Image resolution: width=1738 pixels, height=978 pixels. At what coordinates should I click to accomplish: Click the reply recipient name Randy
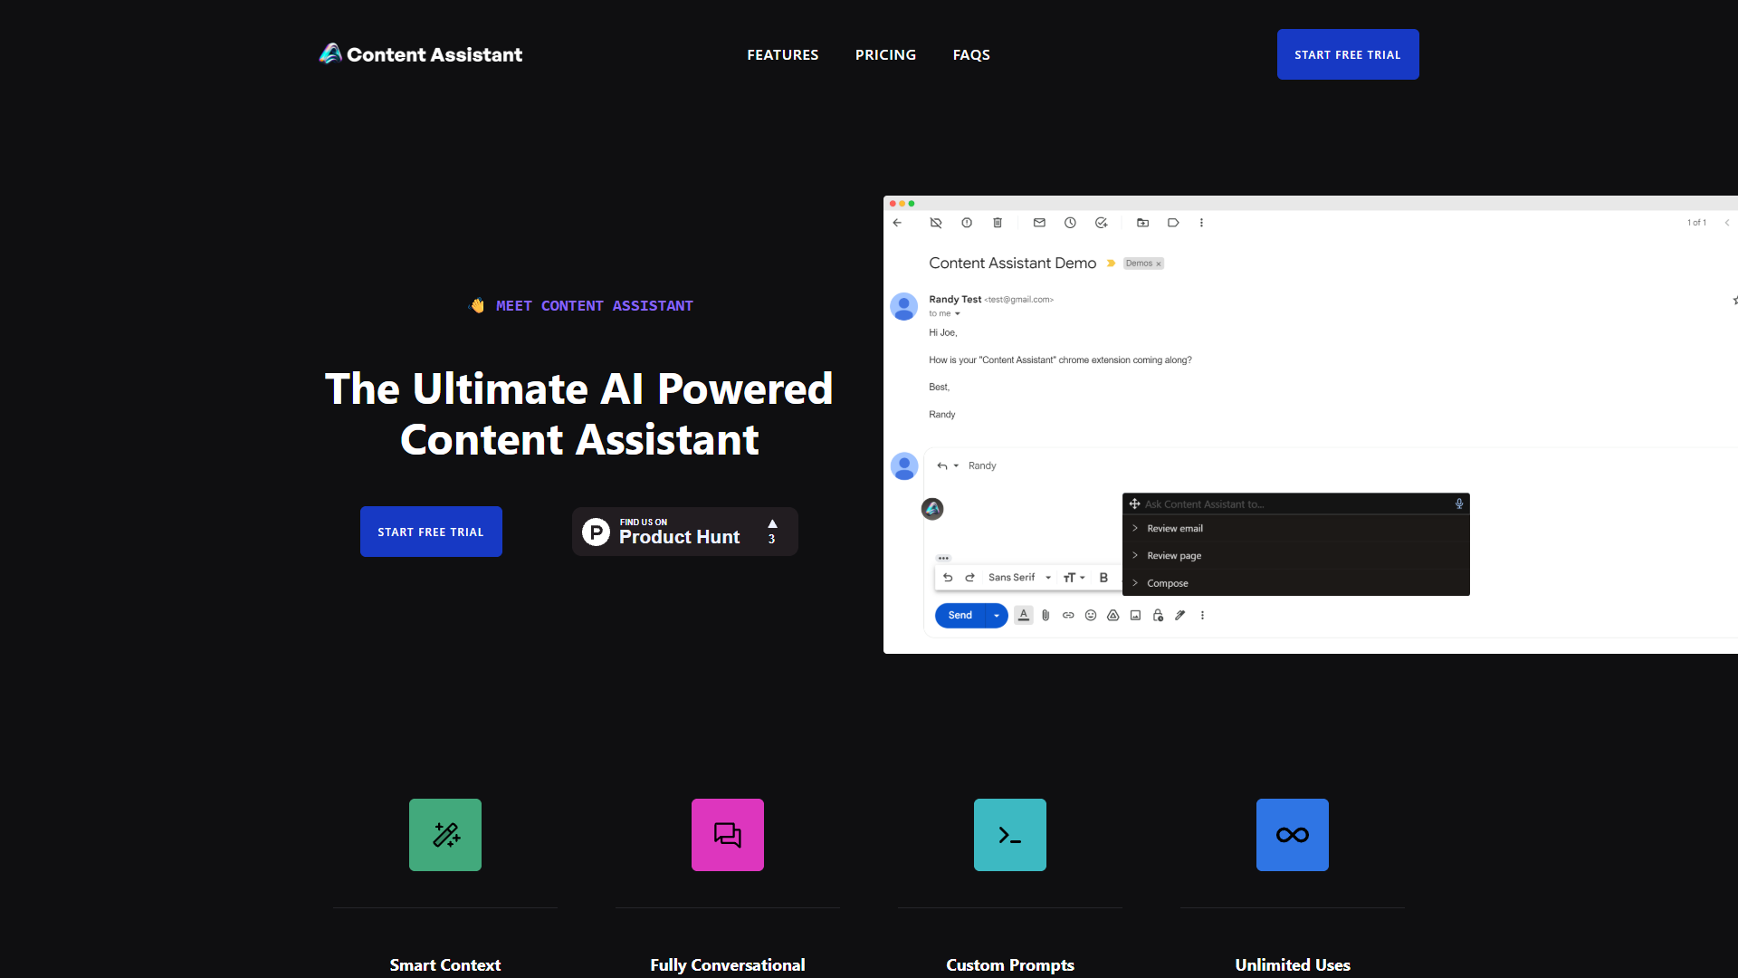pyautogui.click(x=982, y=465)
